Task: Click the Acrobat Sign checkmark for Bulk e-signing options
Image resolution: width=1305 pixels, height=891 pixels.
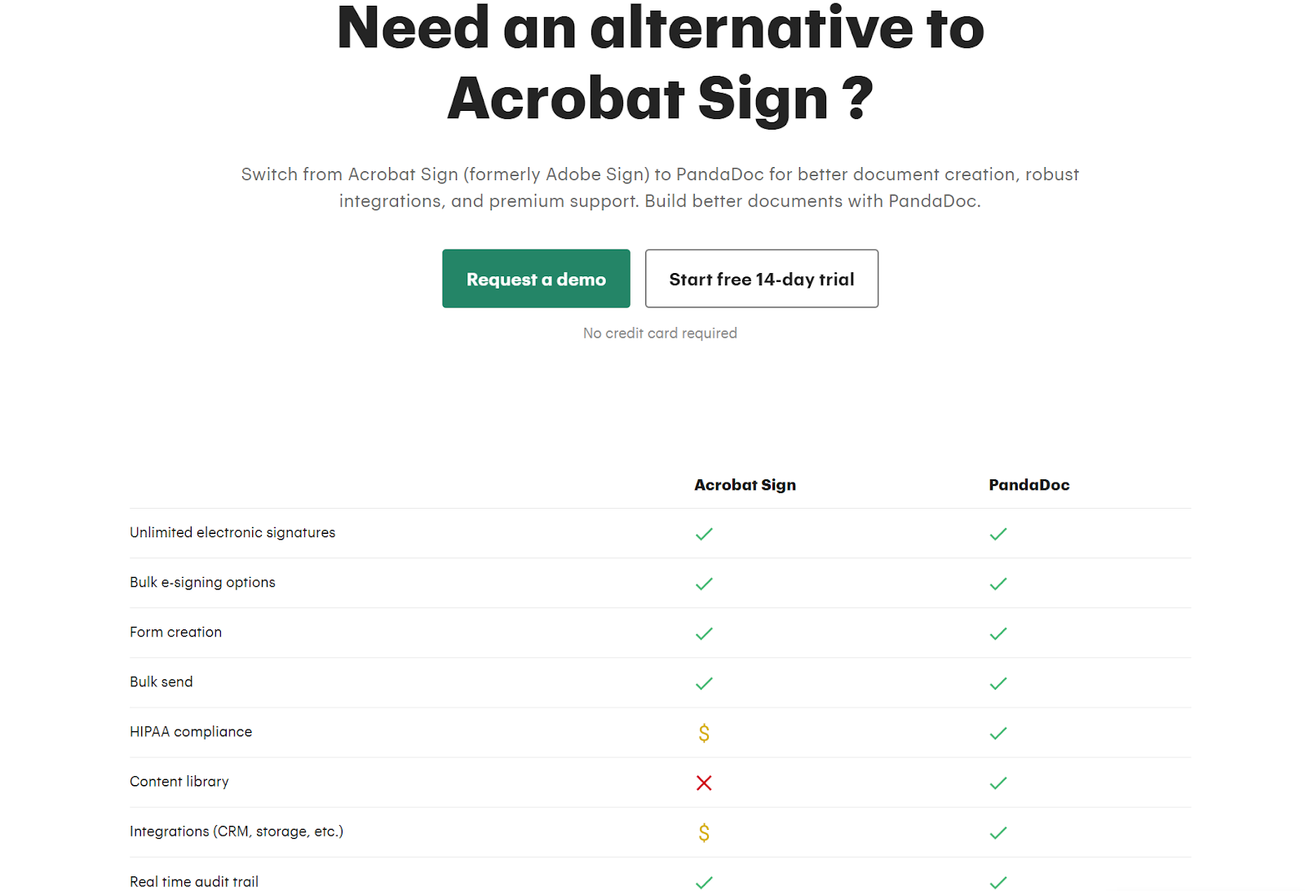Action: click(x=704, y=584)
